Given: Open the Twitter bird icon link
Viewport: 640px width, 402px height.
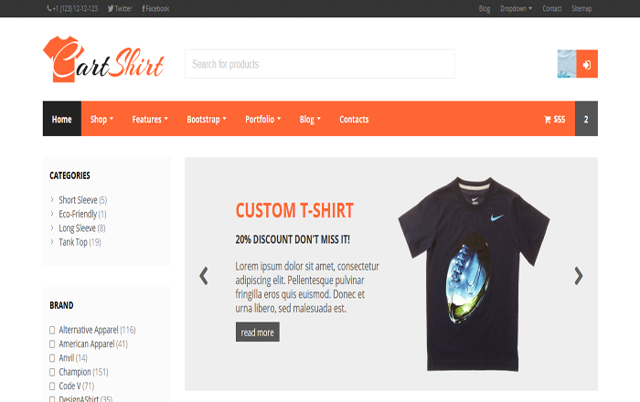Looking at the screenshot, I should [111, 8].
